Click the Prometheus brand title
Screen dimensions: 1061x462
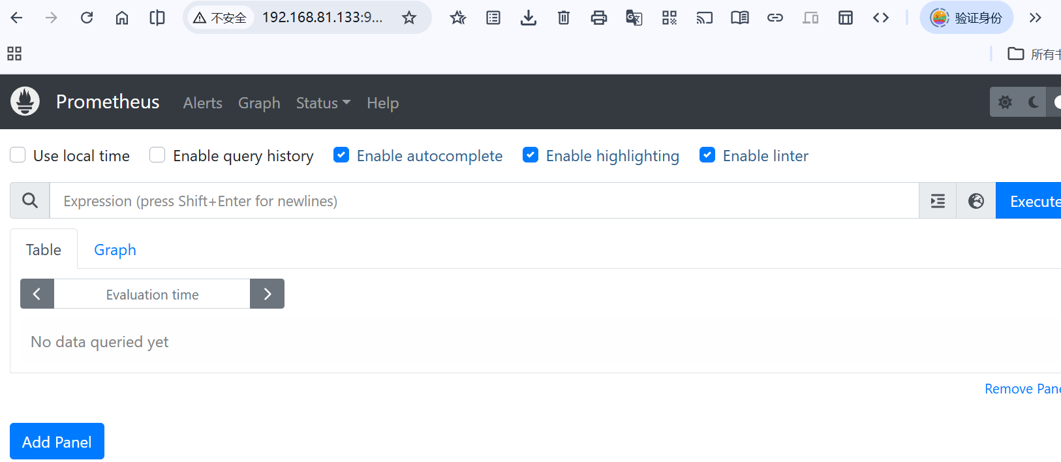tap(108, 102)
